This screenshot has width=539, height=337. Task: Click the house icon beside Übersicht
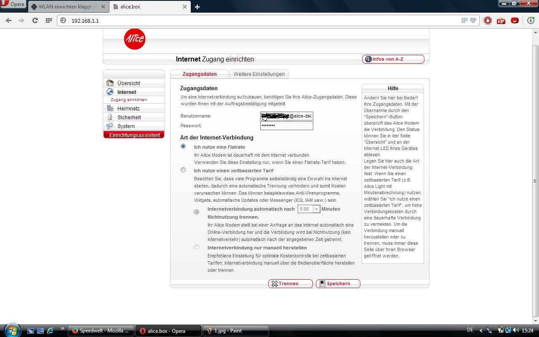point(110,83)
